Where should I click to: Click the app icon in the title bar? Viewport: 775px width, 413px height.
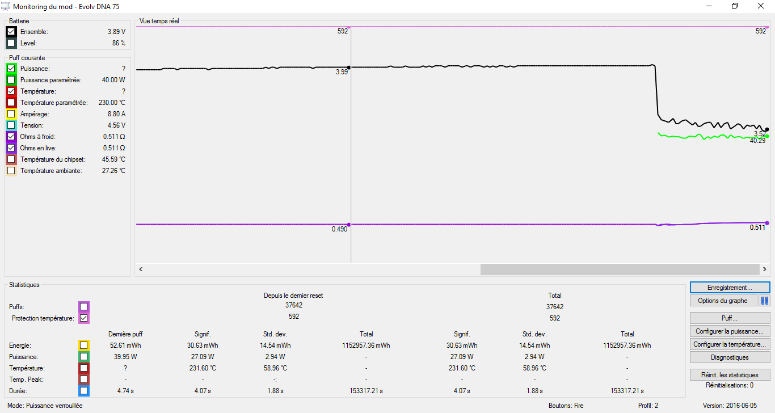(6, 6)
